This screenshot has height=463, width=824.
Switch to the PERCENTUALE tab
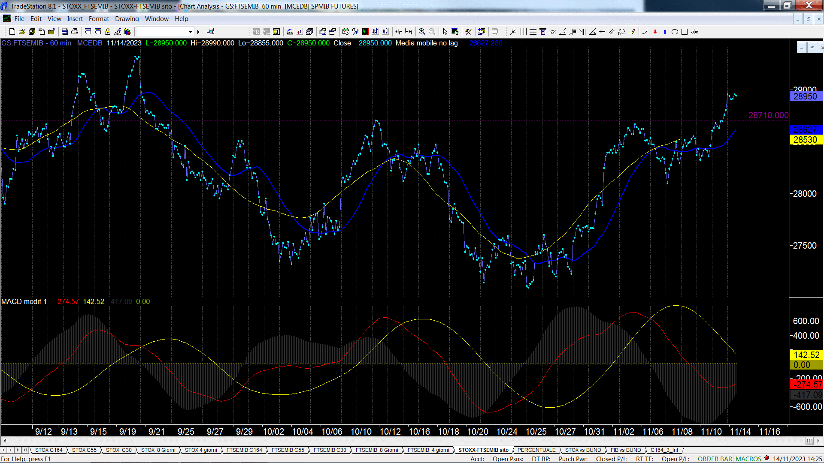click(536, 450)
